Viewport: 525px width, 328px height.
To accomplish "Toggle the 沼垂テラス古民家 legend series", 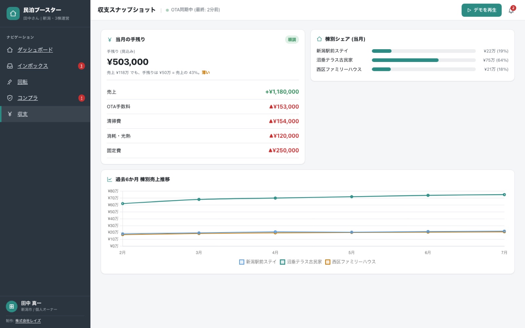I will [301, 262].
